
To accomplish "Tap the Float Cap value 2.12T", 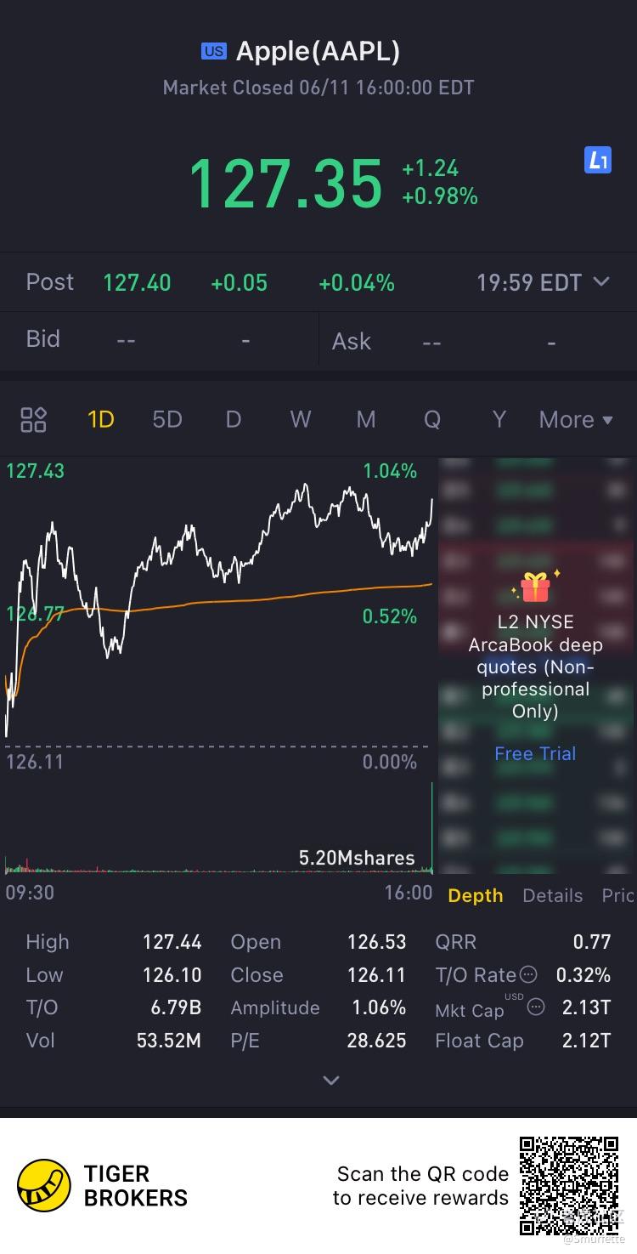I will point(587,1041).
